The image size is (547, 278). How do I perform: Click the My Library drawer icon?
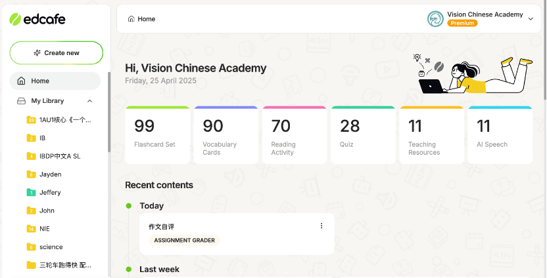(x=21, y=101)
